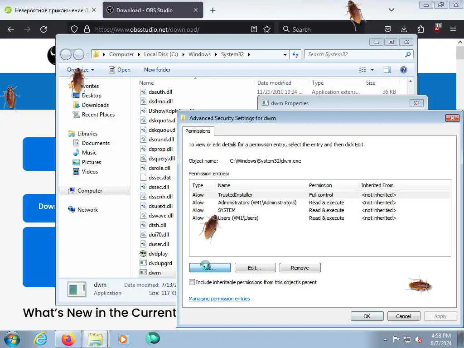Expand the address bar history dropdown
Image resolution: width=464 pixels, height=348 pixels.
click(x=285, y=54)
